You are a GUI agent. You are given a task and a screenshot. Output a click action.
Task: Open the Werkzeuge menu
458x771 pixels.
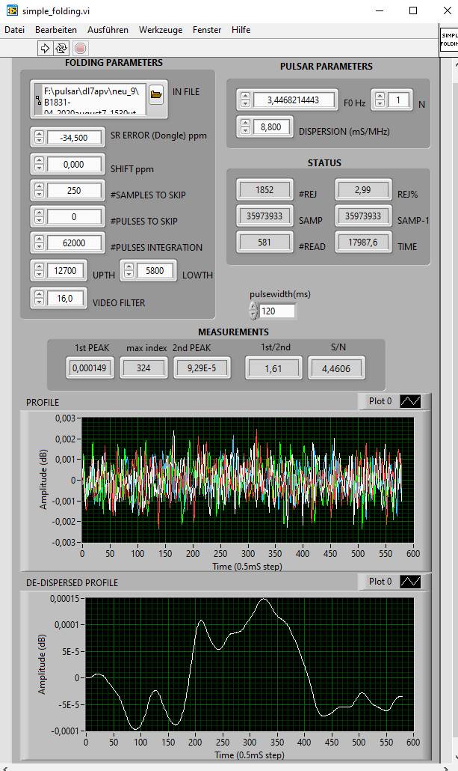pos(161,29)
